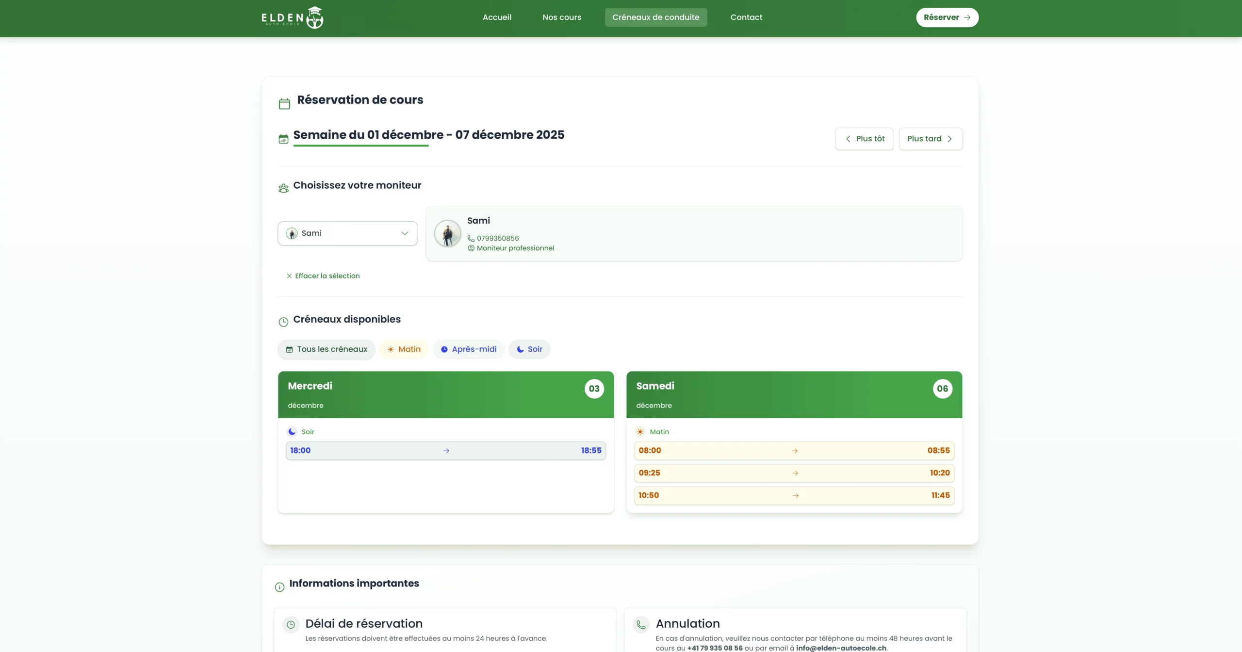Click the Elden auto-école logo

tap(293, 17)
